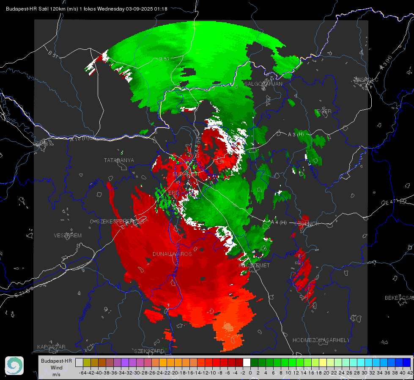Click the VESZPRÉM city label
414x380 pixels.
[68, 236]
